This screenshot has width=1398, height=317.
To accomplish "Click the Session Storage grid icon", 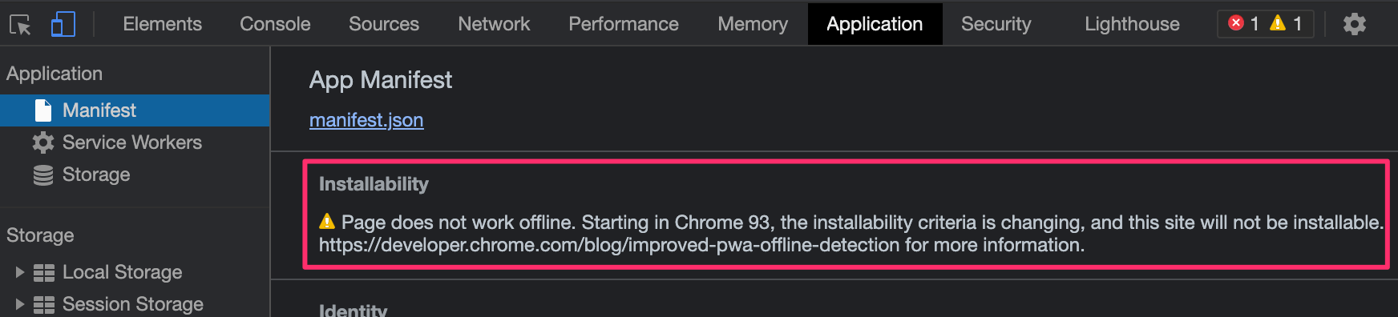I will (44, 305).
